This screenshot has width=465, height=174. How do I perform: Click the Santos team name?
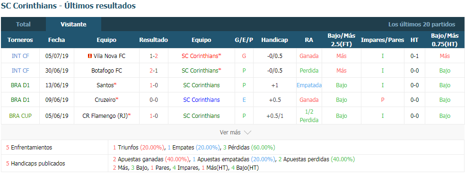(x=105, y=85)
